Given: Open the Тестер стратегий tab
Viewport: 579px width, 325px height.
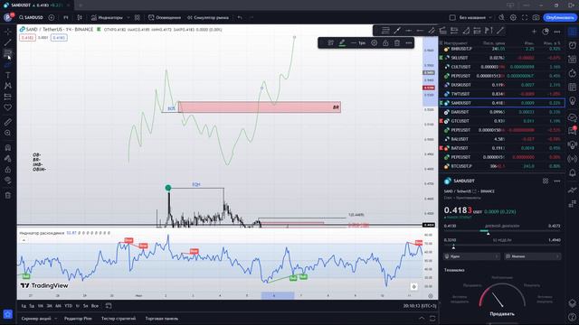Looking at the screenshot, I should (119, 319).
